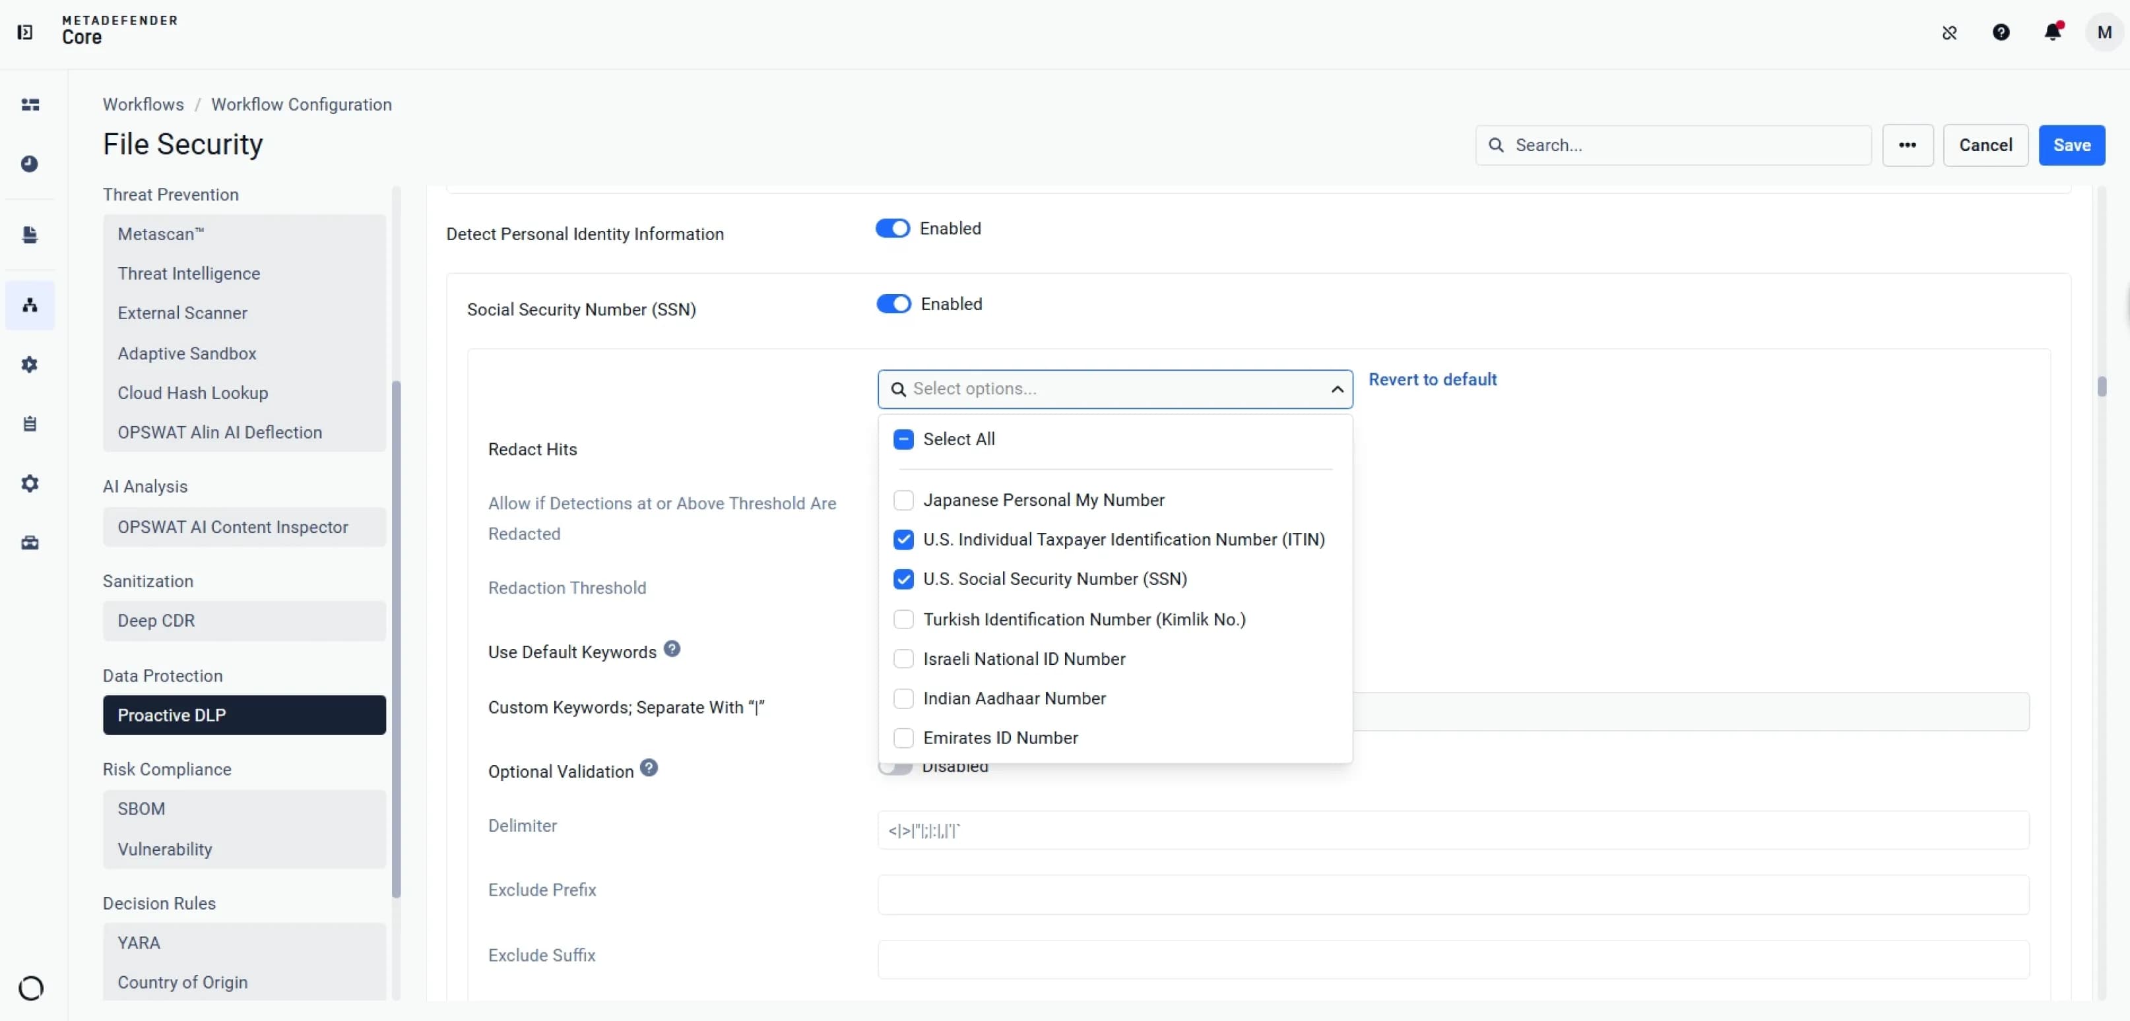Click the Search input field
This screenshot has width=2130, height=1021.
[x=1673, y=146]
